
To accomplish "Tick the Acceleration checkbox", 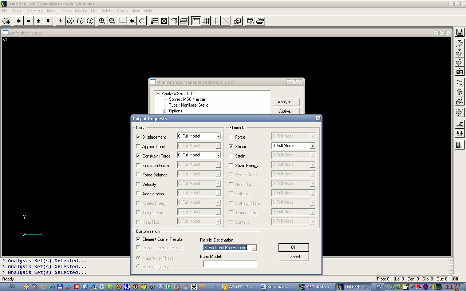I will (138, 194).
